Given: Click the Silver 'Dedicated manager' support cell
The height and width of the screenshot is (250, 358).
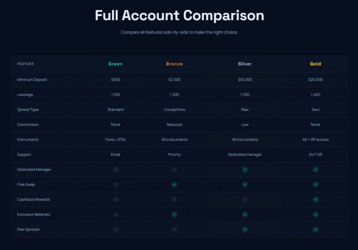Looking at the screenshot, I should point(245,155).
